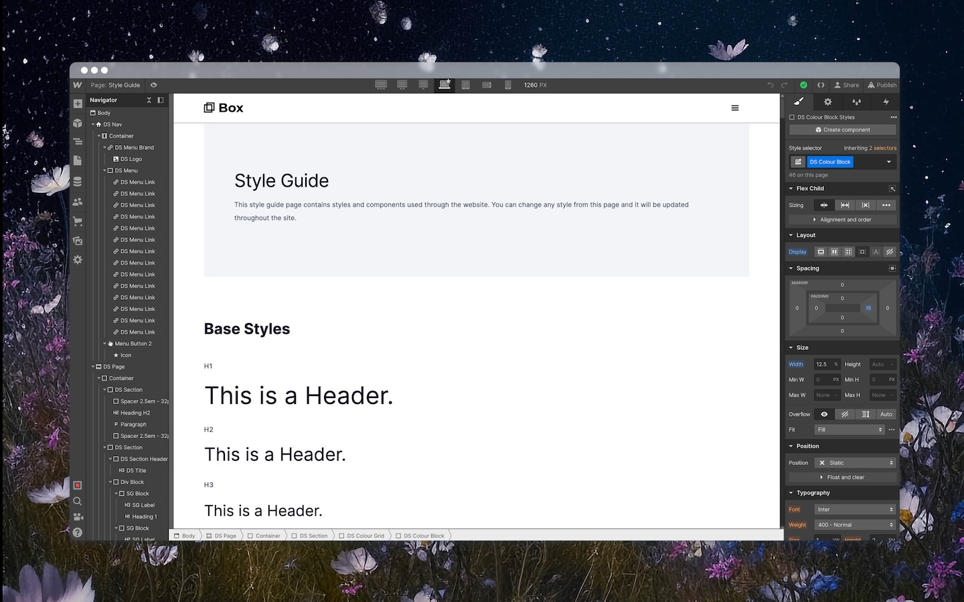Set overflow to hidden

(845, 414)
